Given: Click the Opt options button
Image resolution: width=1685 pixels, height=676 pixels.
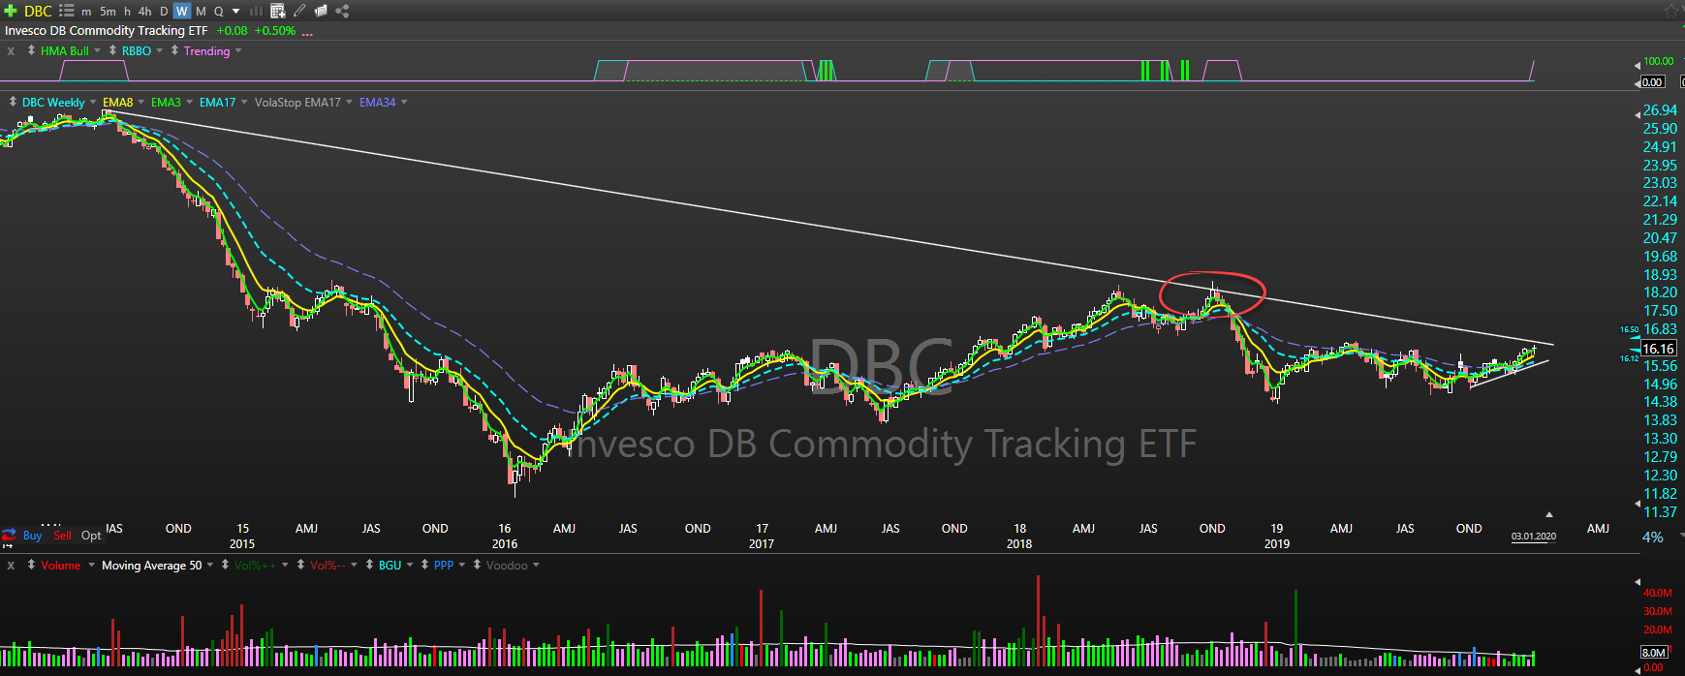Looking at the screenshot, I should (x=91, y=536).
